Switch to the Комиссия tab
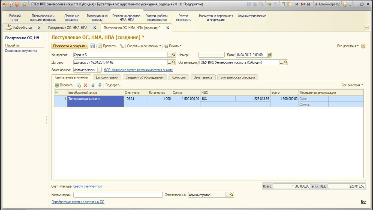Viewport: 373px width, 210px height. click(179, 77)
